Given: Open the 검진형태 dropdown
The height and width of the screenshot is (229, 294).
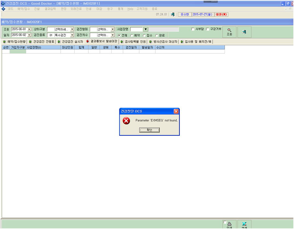Looking at the screenshot, I should (x=113, y=29).
